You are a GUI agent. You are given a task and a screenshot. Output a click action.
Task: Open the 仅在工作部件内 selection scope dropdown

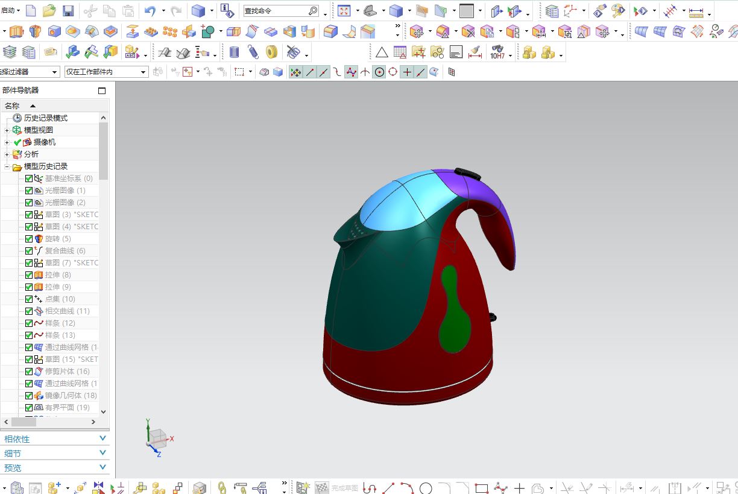(107, 72)
